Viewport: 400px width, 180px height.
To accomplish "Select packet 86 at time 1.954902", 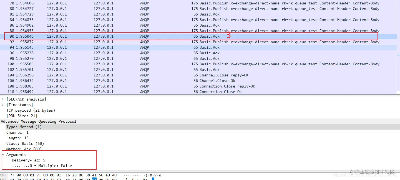I will tap(198, 25).
